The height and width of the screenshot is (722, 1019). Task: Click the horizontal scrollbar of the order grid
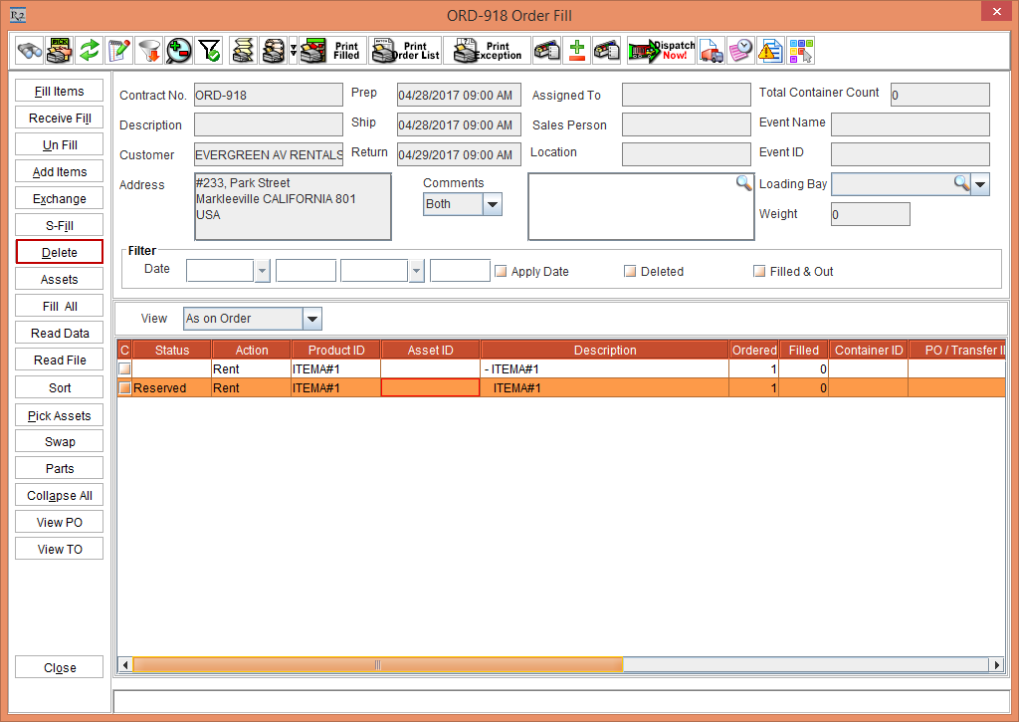(x=377, y=664)
